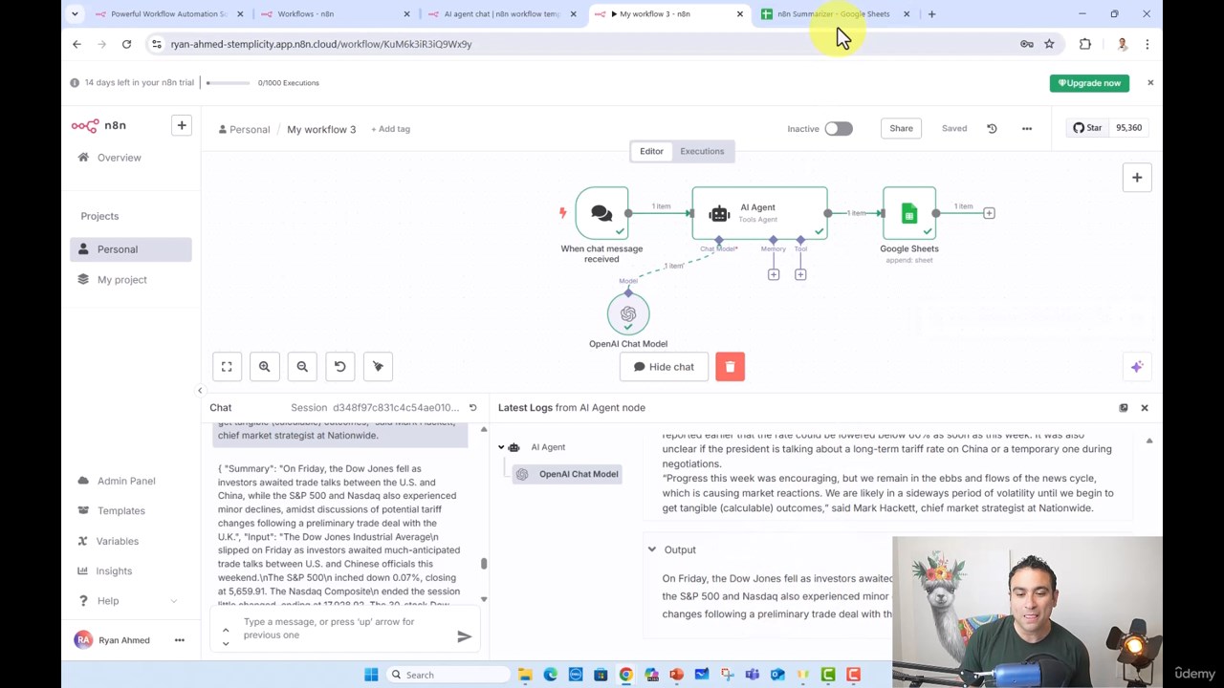Add a Memory sub-node to AI Agent

[774, 274]
